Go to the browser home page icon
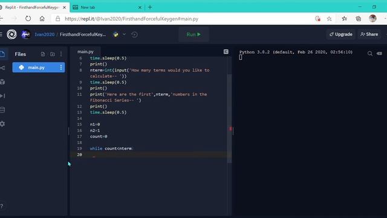The width and height of the screenshot is (387, 218). [42, 19]
